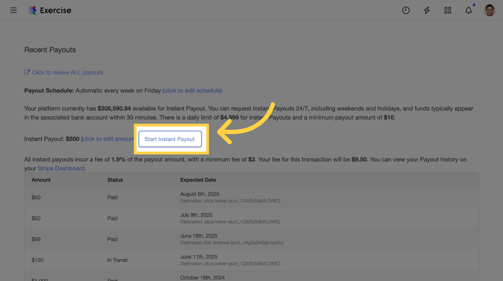The image size is (503, 281).
Task: Click the Exercise logo icon
Action: pos(32,10)
